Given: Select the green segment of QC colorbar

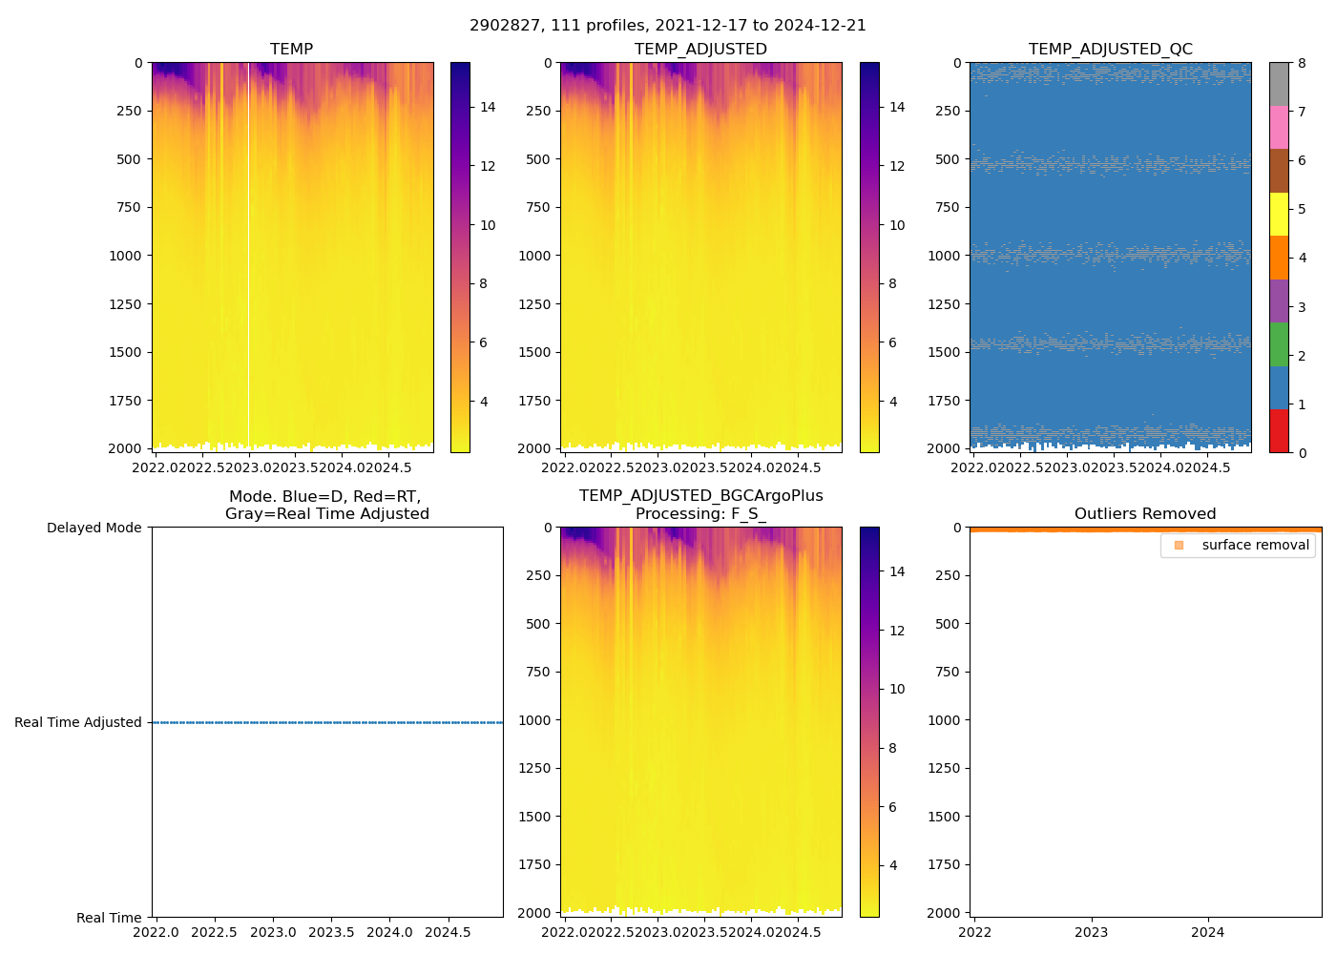Looking at the screenshot, I should [1279, 344].
